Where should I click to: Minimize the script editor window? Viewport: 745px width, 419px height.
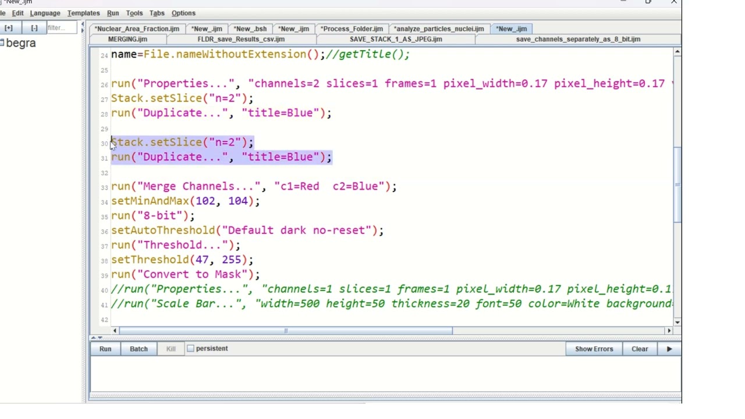[623, 2]
